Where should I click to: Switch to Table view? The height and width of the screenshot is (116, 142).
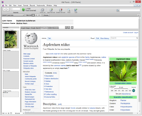point(39,15)
